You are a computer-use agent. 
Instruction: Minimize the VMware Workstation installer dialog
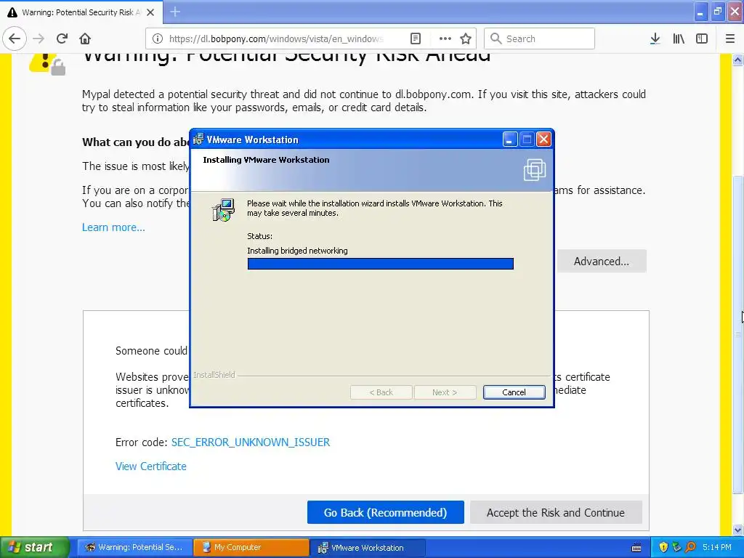pos(510,139)
